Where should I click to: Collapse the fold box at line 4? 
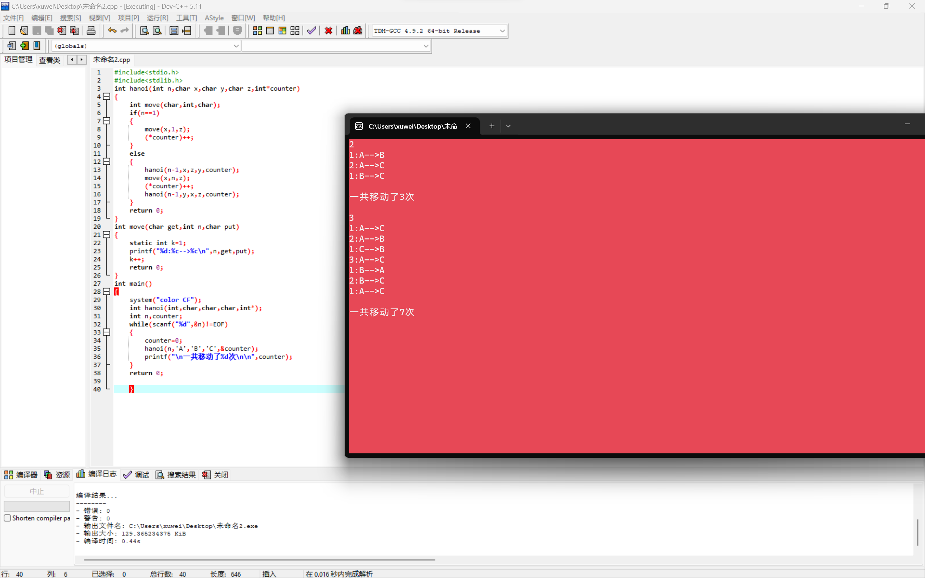click(x=107, y=96)
